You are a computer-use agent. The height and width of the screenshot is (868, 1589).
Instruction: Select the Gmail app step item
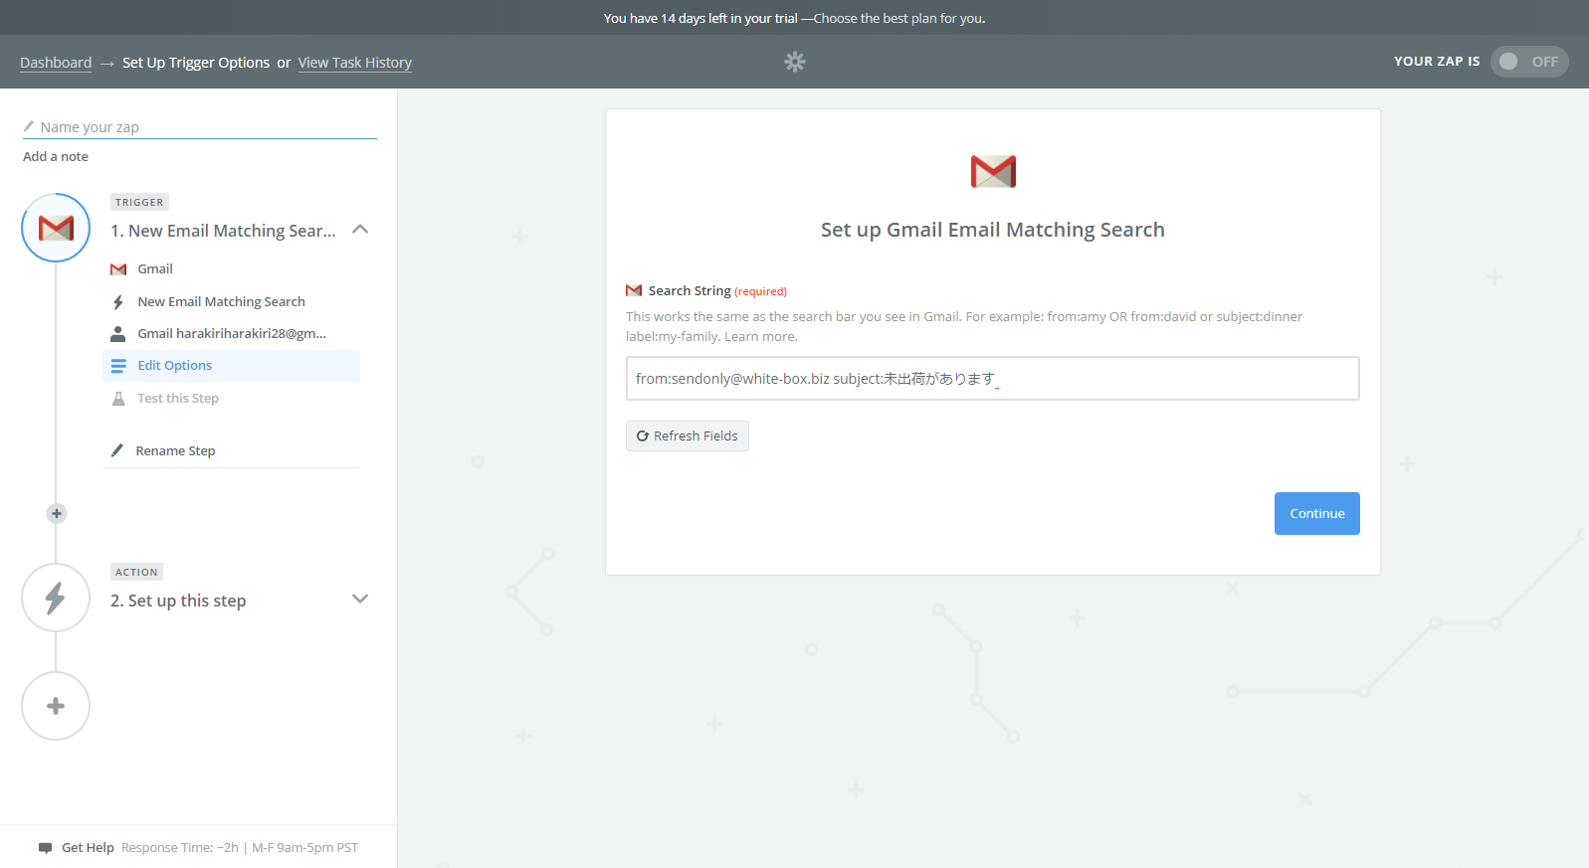[231, 268]
